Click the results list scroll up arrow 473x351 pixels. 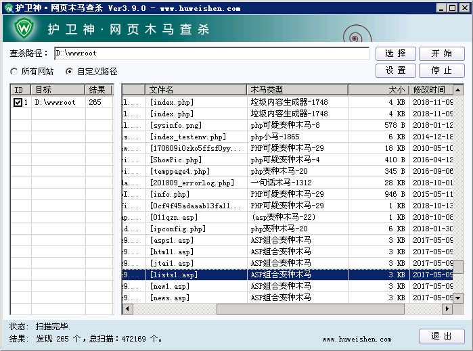point(458,90)
